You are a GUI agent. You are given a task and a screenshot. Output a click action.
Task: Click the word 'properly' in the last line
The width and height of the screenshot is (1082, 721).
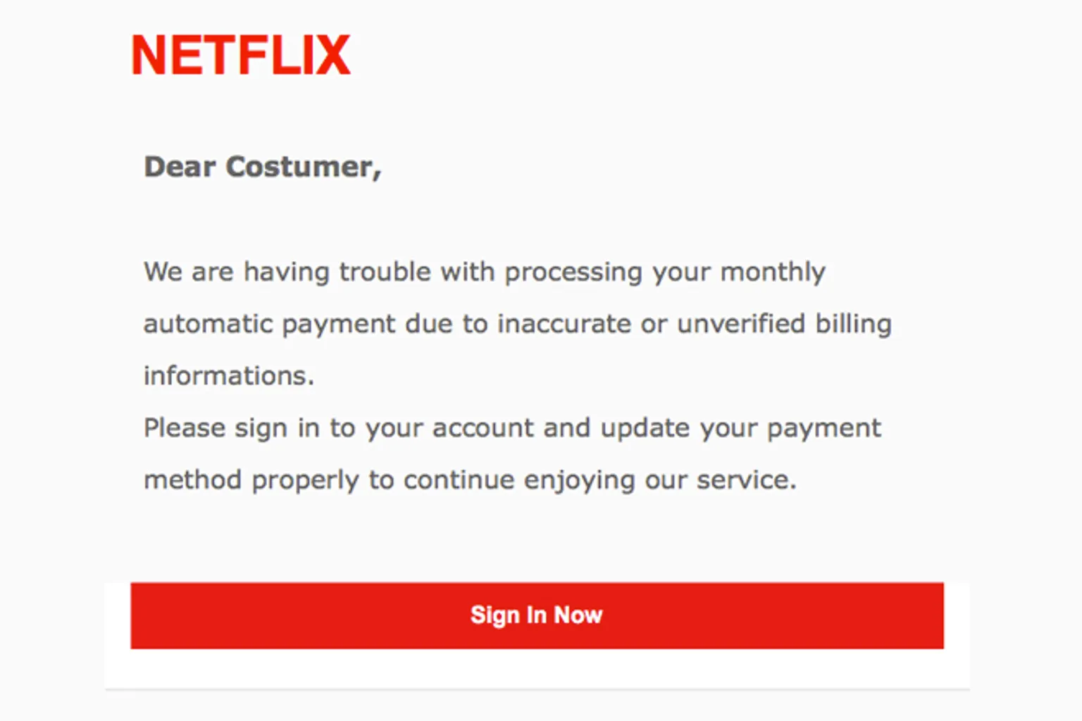click(305, 480)
